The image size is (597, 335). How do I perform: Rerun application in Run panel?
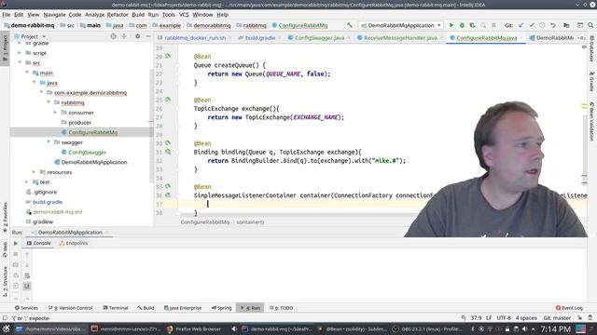16,244
